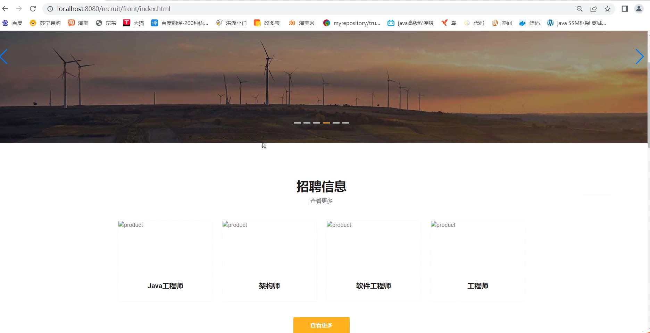Open the 百度翻译 bookmark
650x333 pixels.
click(x=180, y=23)
